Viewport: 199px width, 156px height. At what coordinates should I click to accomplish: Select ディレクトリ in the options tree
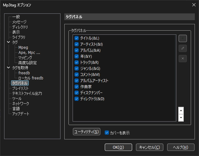pyautogui.click(x=20, y=27)
